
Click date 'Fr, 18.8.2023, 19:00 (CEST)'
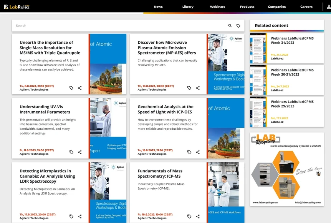[x=155, y=214]
